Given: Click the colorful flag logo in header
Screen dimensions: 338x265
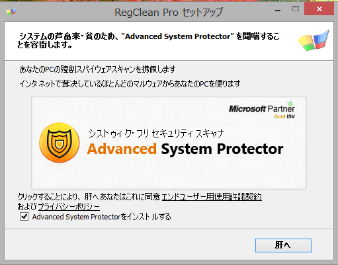Looking at the screenshot, I should 314,41.
